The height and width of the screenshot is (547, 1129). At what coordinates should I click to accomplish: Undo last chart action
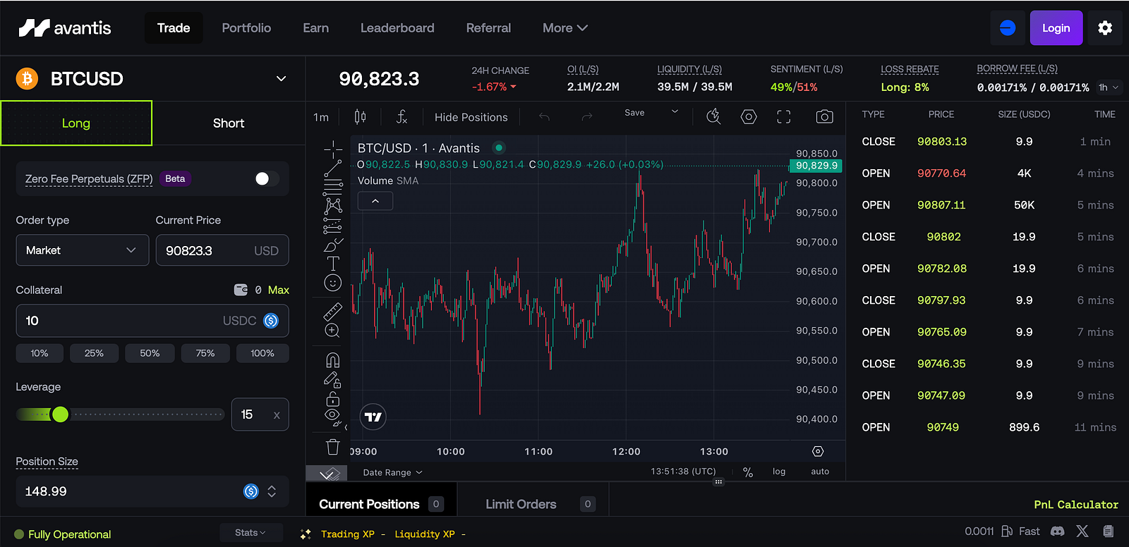(544, 117)
